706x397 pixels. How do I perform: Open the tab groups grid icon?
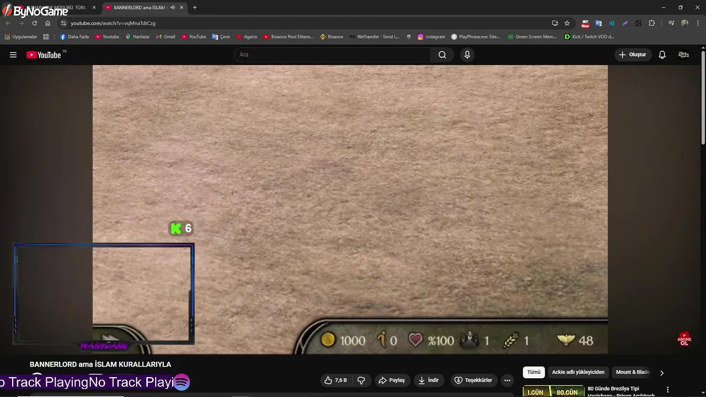[x=46, y=37]
